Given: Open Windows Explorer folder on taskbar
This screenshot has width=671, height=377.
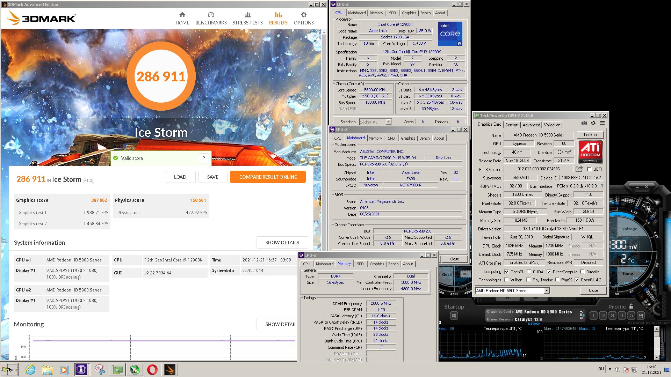Looking at the screenshot, I should click(x=47, y=370).
